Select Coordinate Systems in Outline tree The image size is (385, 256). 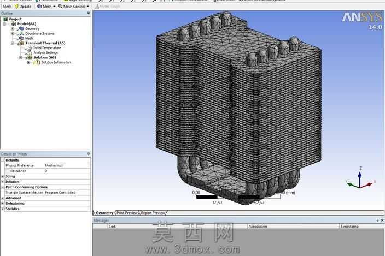click(40, 33)
